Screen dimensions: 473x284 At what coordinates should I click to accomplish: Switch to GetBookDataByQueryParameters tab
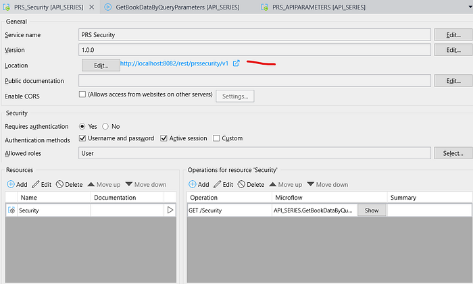click(x=177, y=7)
